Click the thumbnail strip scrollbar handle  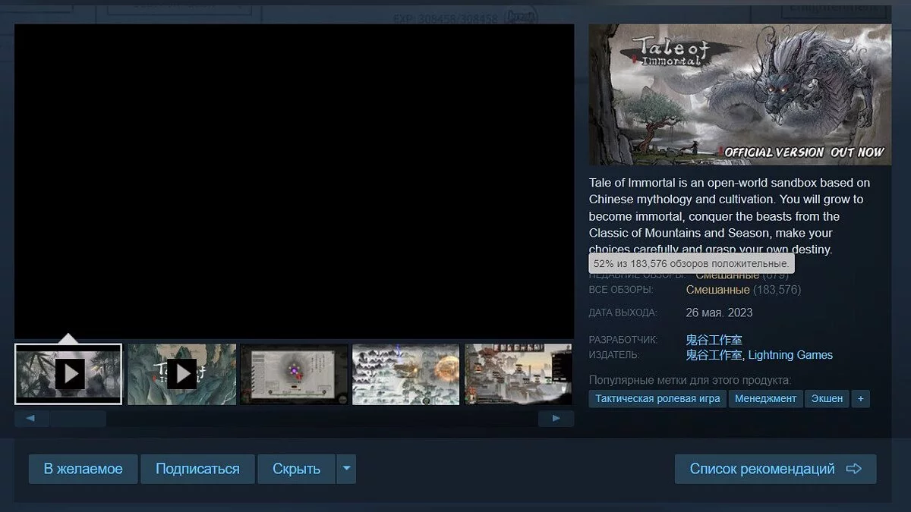click(78, 418)
